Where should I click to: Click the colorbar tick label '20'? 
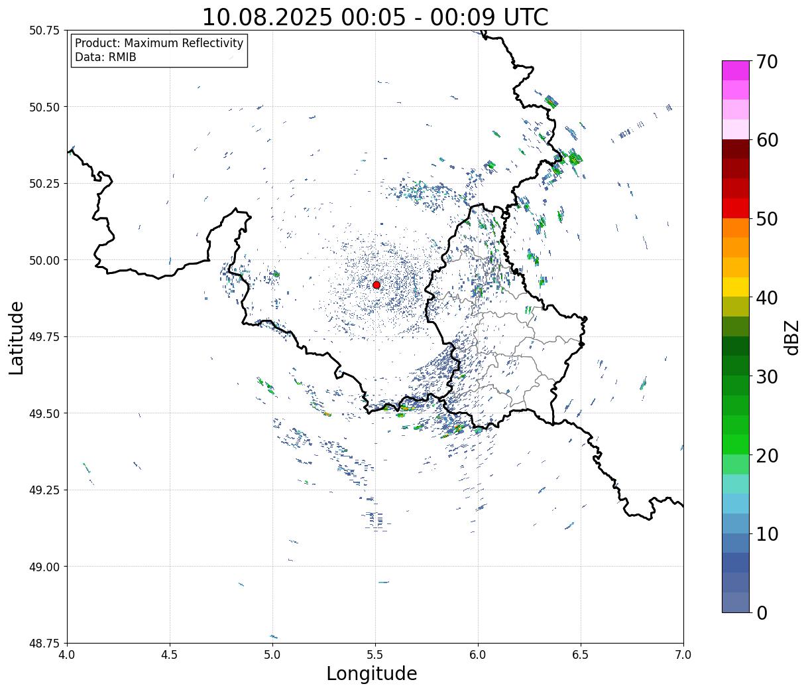[x=767, y=455]
